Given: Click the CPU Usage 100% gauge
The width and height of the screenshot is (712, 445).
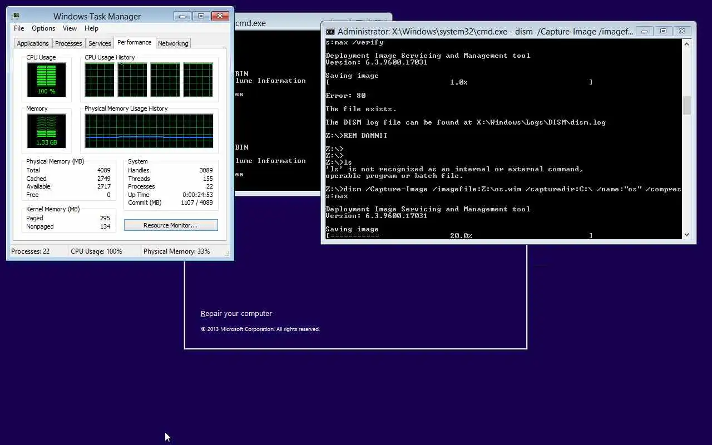Looking at the screenshot, I should 46,80.
